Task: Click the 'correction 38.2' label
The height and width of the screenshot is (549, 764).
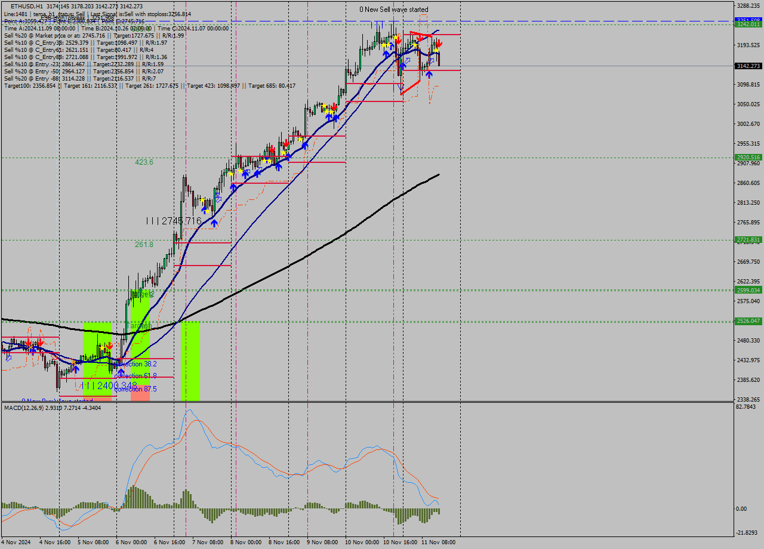Action: (x=135, y=364)
